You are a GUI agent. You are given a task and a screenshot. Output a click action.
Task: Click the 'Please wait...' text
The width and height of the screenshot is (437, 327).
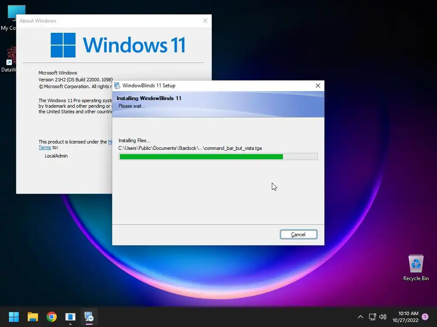tap(132, 106)
